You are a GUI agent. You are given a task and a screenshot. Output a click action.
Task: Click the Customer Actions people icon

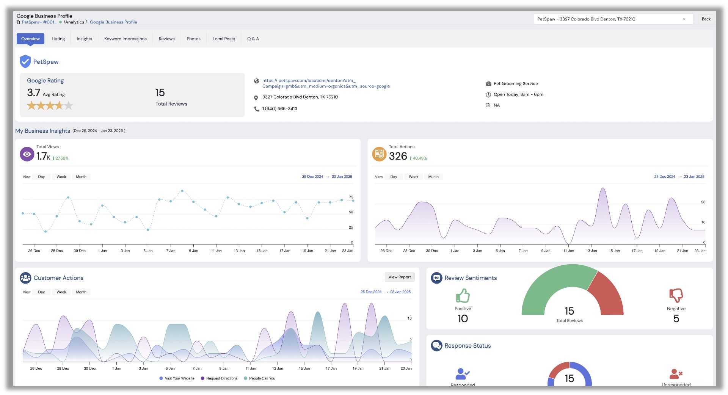tap(25, 278)
